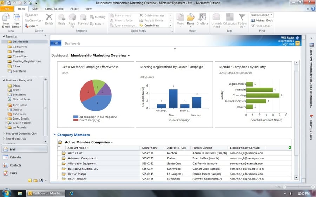
Task: Open the Rules icon
Action: click(190, 17)
